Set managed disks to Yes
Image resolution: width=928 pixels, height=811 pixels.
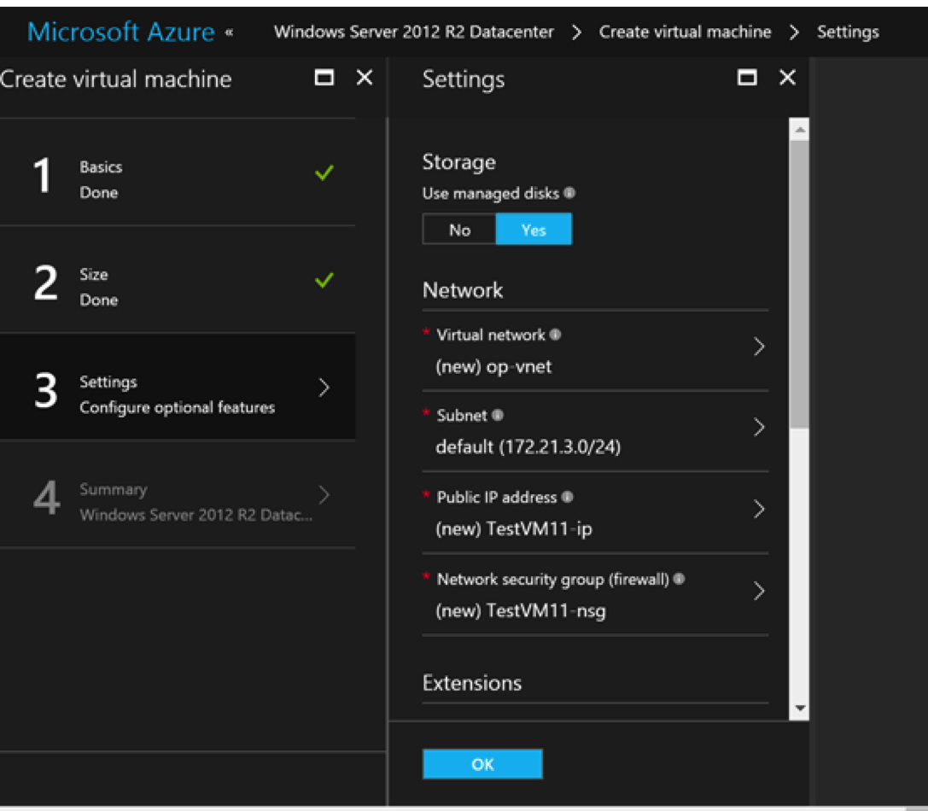point(534,230)
